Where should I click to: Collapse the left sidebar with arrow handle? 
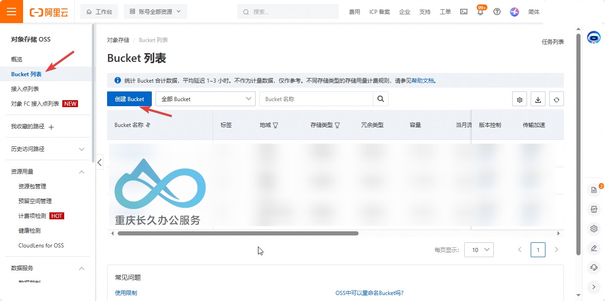tap(100, 162)
